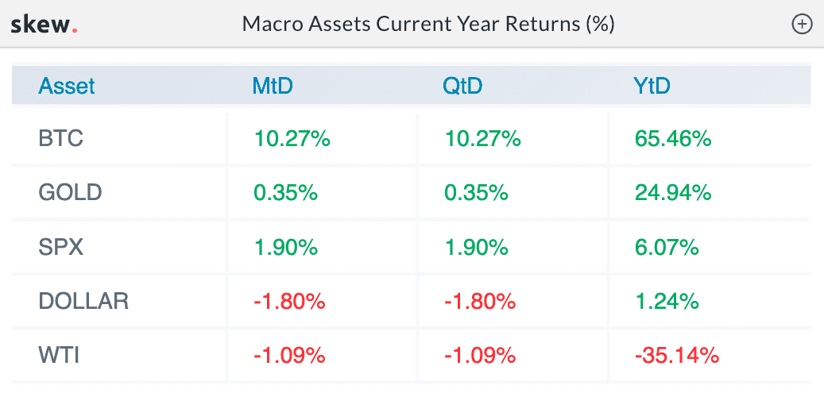
Task: Sort table by Asset column header
Action: tap(66, 86)
